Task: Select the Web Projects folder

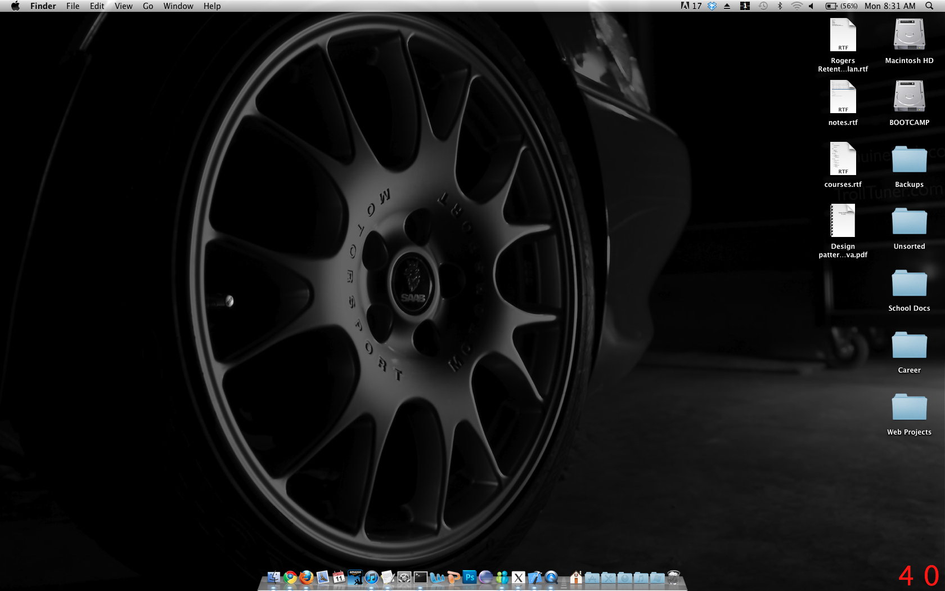Action: [x=909, y=407]
